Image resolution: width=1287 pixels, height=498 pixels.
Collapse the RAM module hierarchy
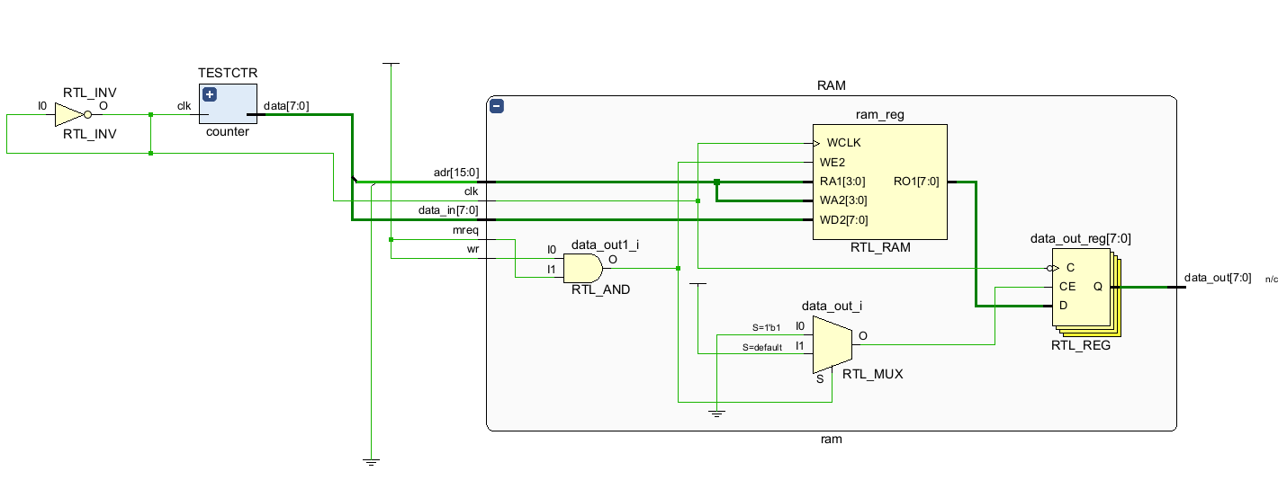click(497, 106)
